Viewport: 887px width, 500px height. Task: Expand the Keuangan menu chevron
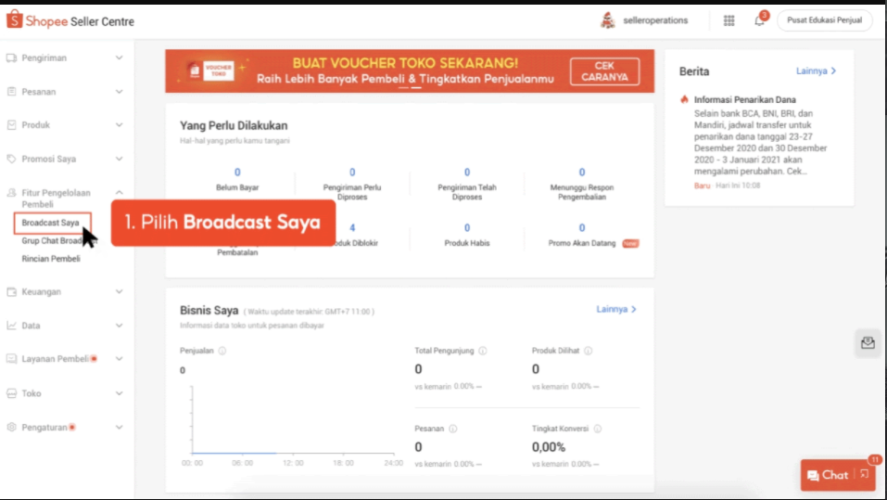click(x=120, y=291)
